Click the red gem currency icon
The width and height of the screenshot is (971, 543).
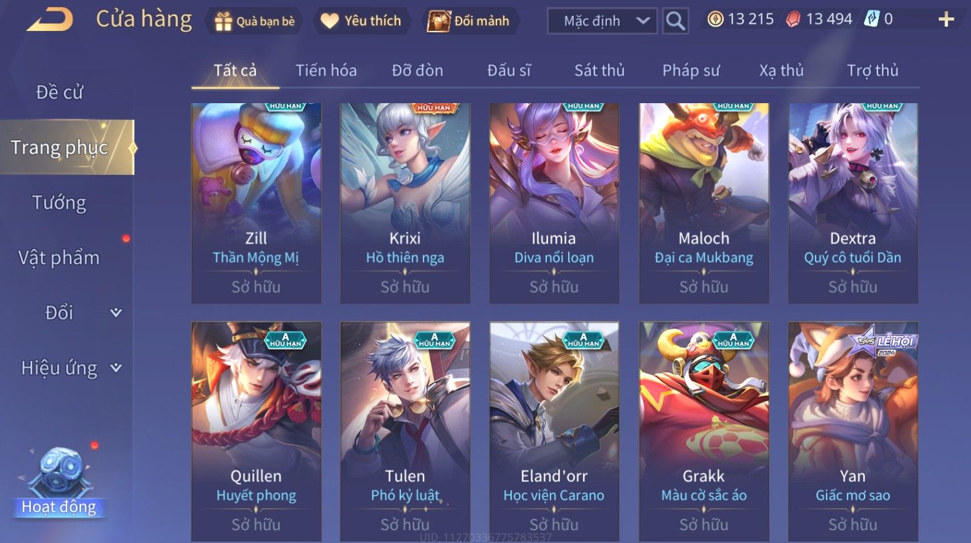point(793,19)
